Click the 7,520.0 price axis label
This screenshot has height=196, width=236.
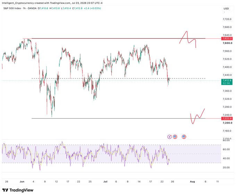pos(227,59)
